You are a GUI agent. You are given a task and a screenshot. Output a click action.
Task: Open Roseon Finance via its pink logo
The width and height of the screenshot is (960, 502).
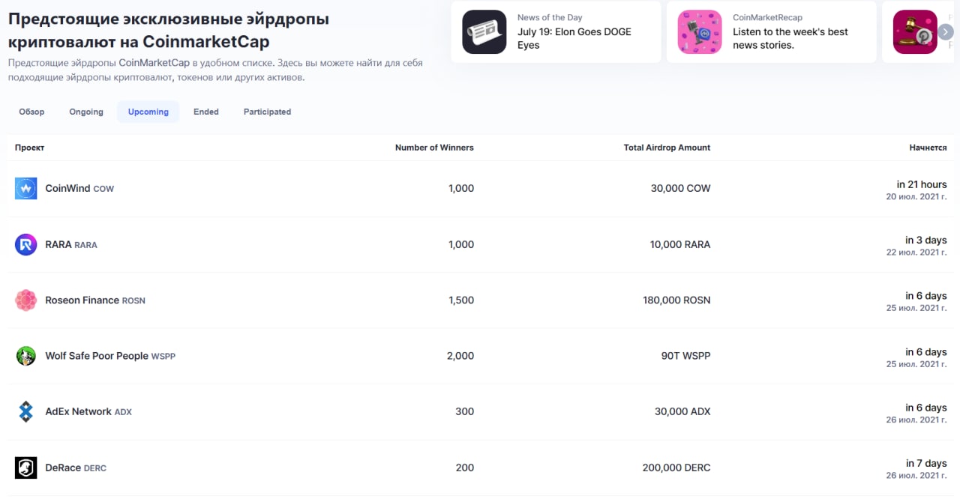(x=26, y=300)
